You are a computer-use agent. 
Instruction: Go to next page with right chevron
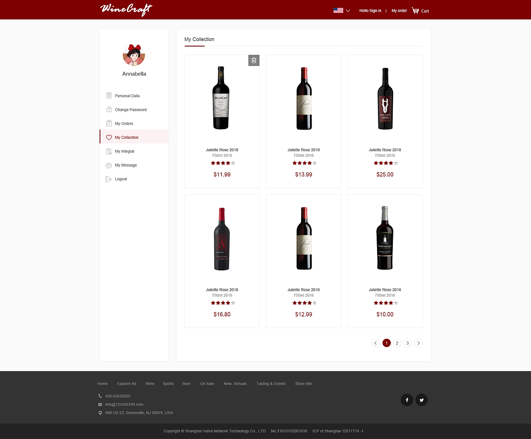[x=418, y=343]
